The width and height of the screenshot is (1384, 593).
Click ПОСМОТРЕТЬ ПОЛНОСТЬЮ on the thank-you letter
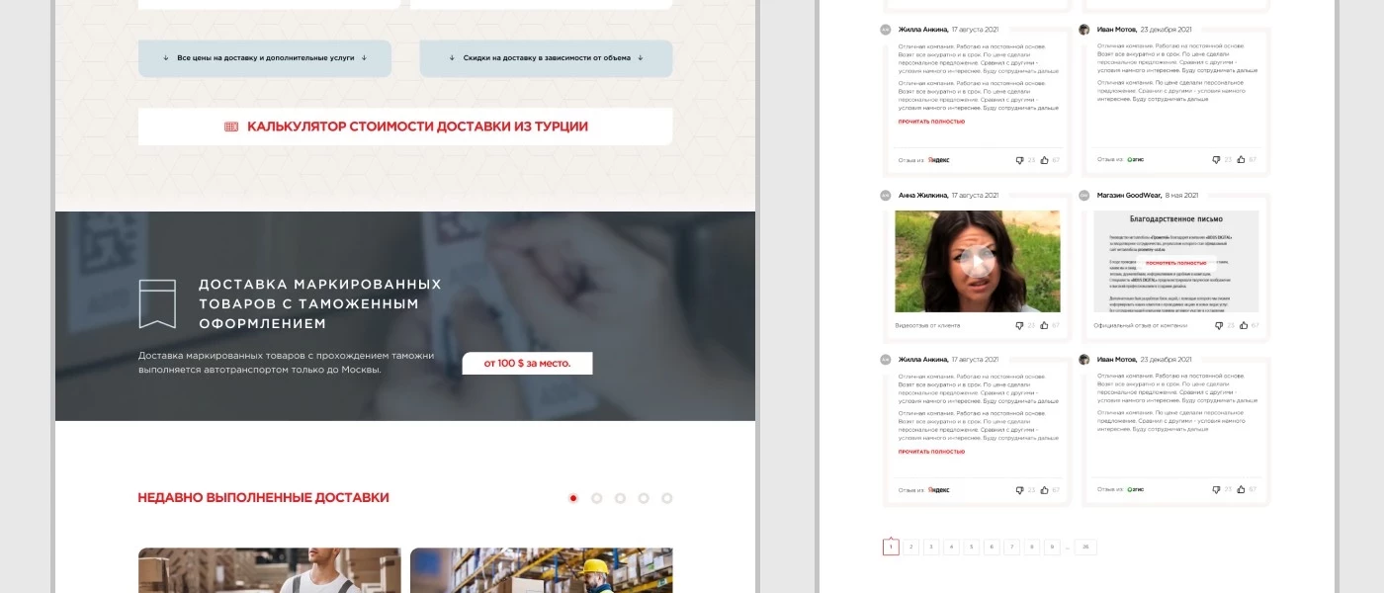point(1175,263)
